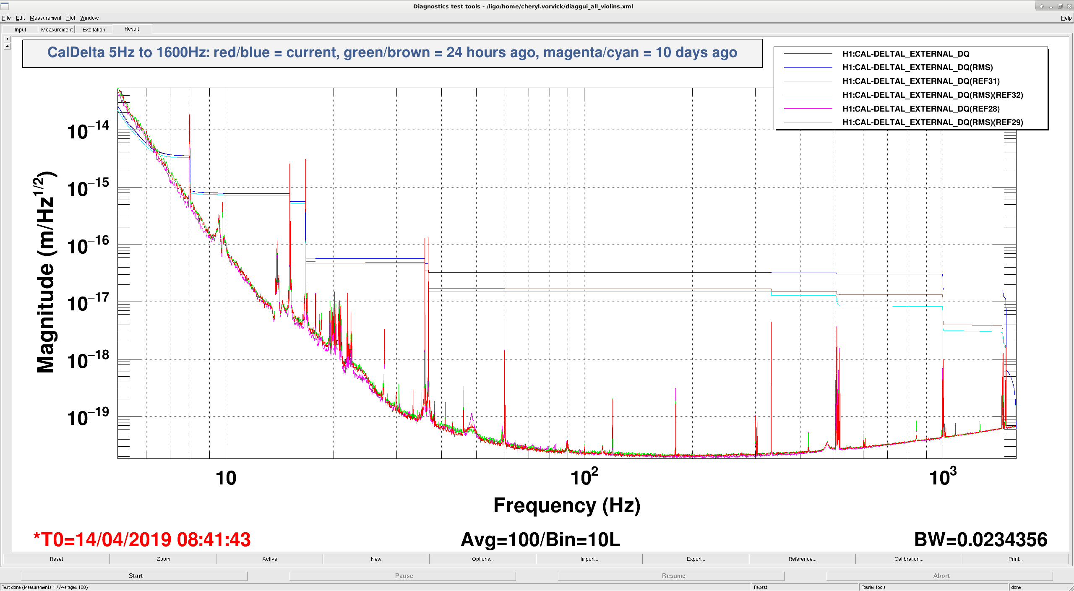The height and width of the screenshot is (591, 1074).
Task: Select the Measurement tab
Action: tap(57, 29)
